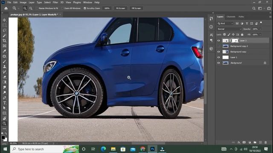
Task: Select the Horizontal Type tool
Action: pyautogui.click(x=5, y=103)
